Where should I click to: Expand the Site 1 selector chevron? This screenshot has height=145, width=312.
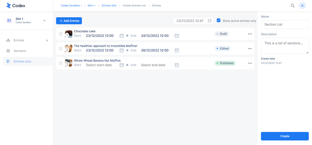pos(44,21)
